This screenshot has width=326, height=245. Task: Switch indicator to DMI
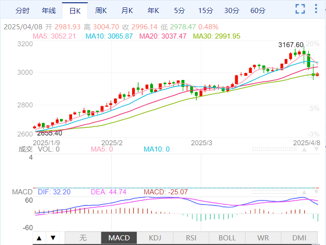pyautogui.click(x=299, y=238)
